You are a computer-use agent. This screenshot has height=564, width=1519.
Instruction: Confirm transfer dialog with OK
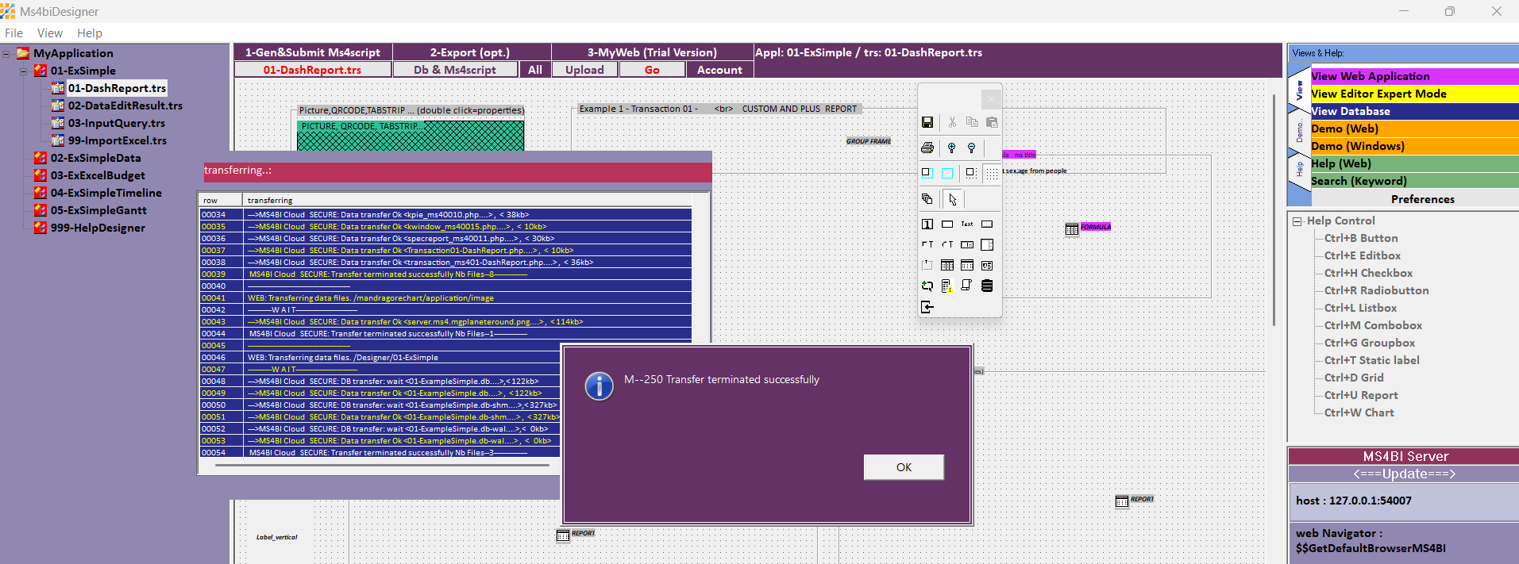click(904, 467)
